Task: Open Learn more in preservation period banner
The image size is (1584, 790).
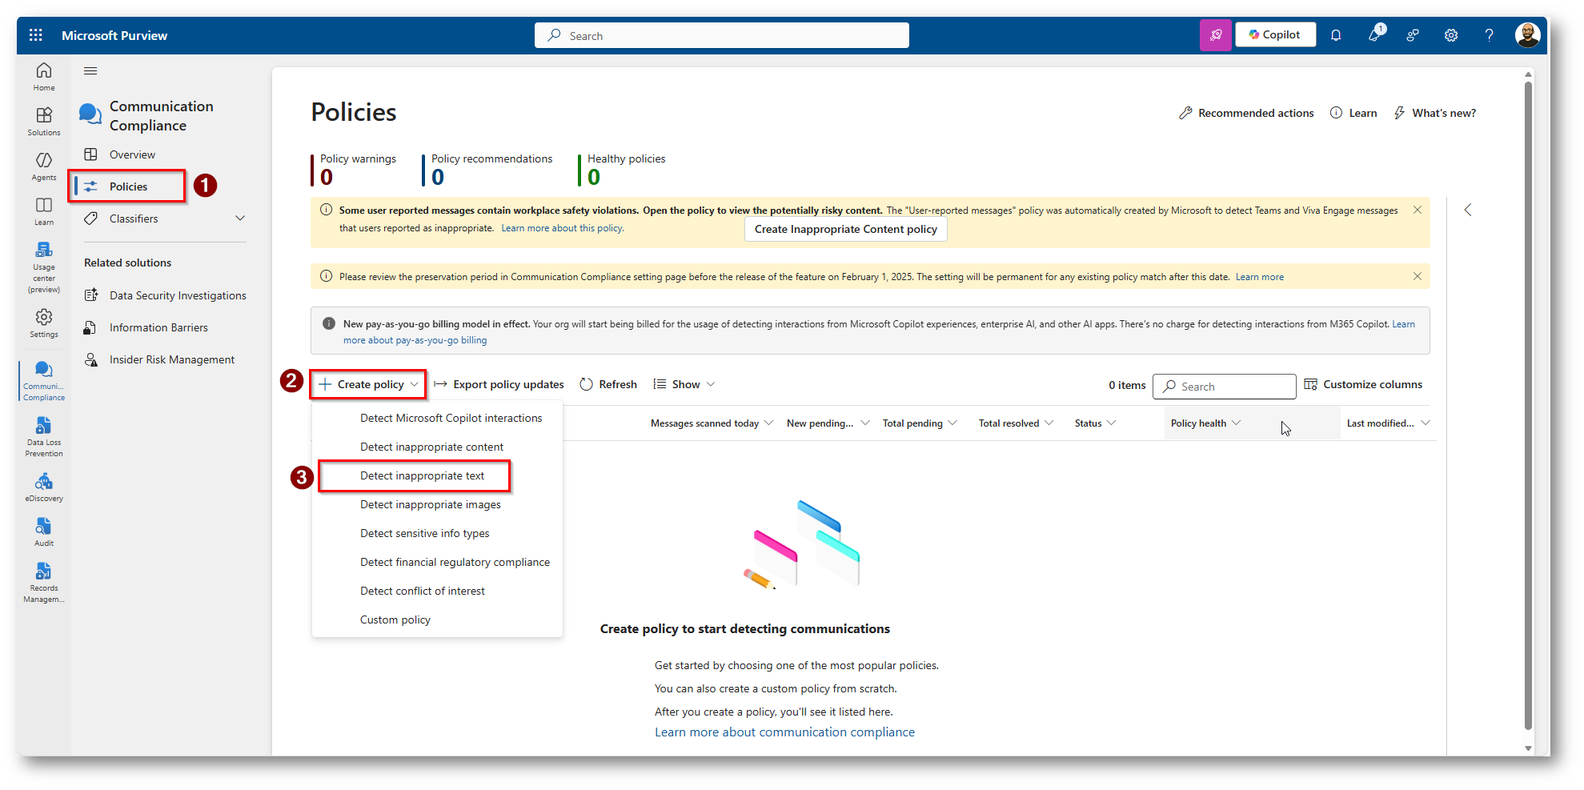Action: point(1260,277)
